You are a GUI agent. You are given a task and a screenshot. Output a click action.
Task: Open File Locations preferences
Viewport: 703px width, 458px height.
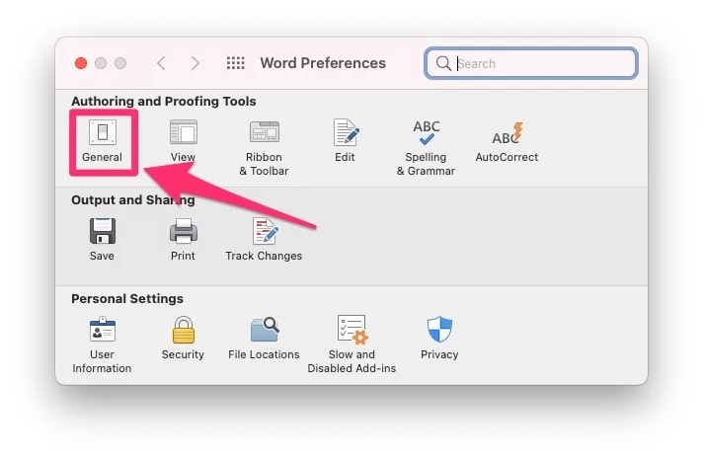point(264,338)
